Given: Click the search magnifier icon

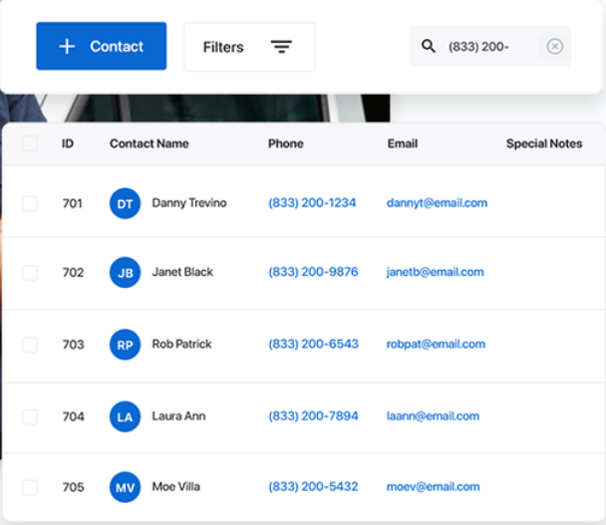Looking at the screenshot, I should pyautogui.click(x=429, y=47).
